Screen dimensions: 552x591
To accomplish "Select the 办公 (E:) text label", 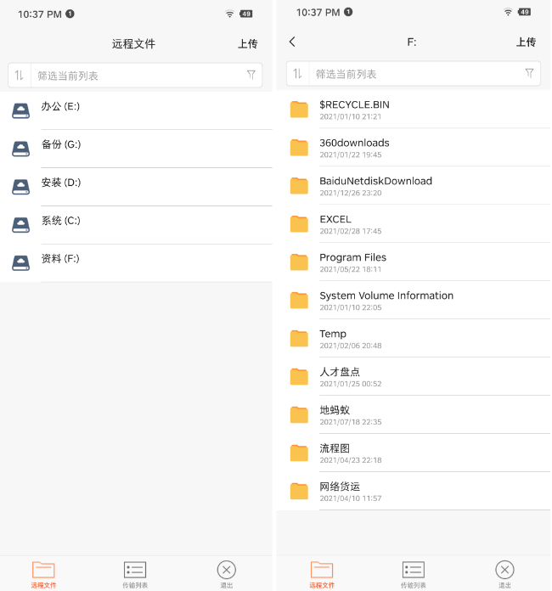I will click(60, 107).
